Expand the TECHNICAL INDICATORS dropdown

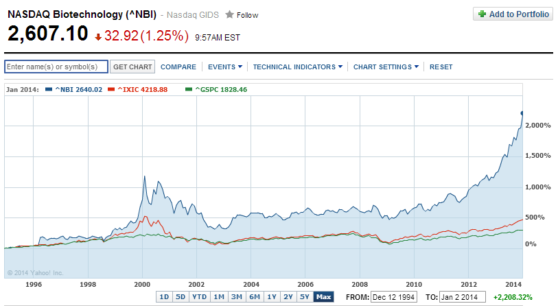pyautogui.click(x=297, y=67)
